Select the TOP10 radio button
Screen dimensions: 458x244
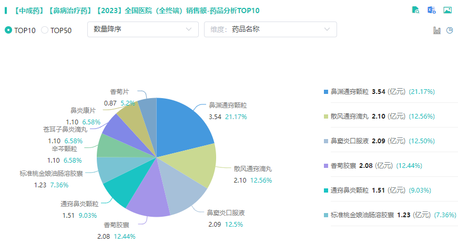(8, 30)
